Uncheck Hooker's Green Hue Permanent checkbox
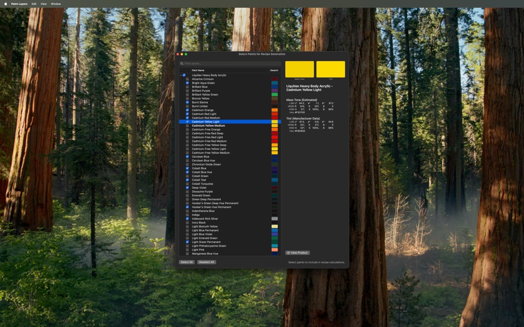 click(x=187, y=207)
